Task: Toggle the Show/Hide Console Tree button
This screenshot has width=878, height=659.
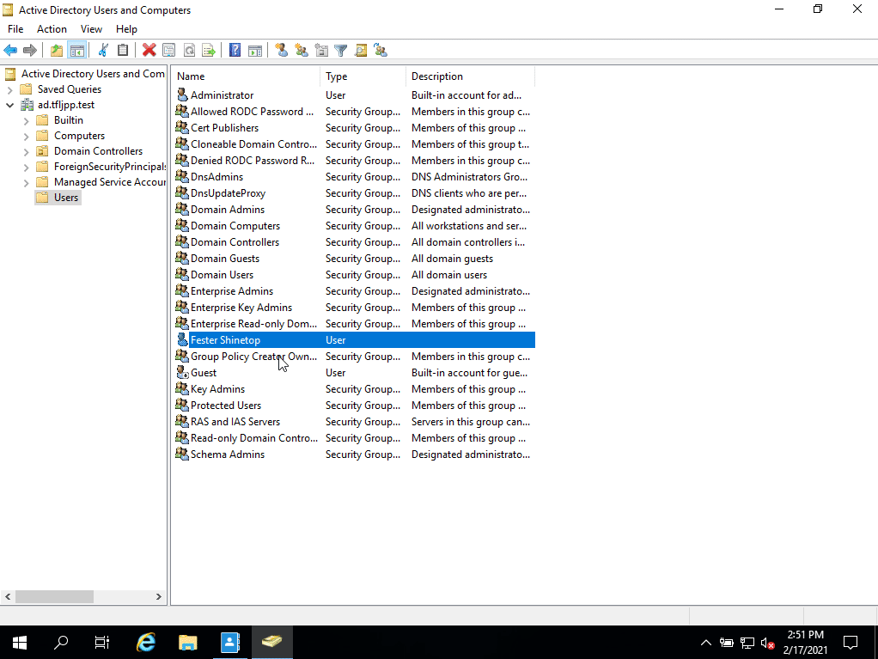Action: 76,51
